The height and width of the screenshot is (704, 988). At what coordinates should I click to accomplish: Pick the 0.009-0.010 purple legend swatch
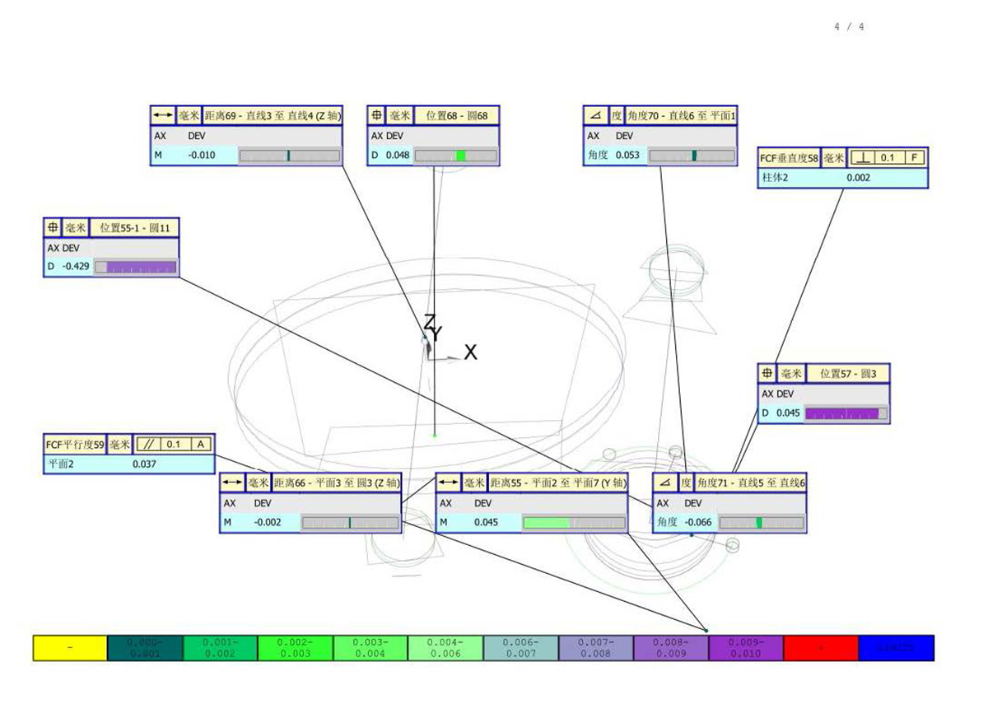(x=745, y=648)
